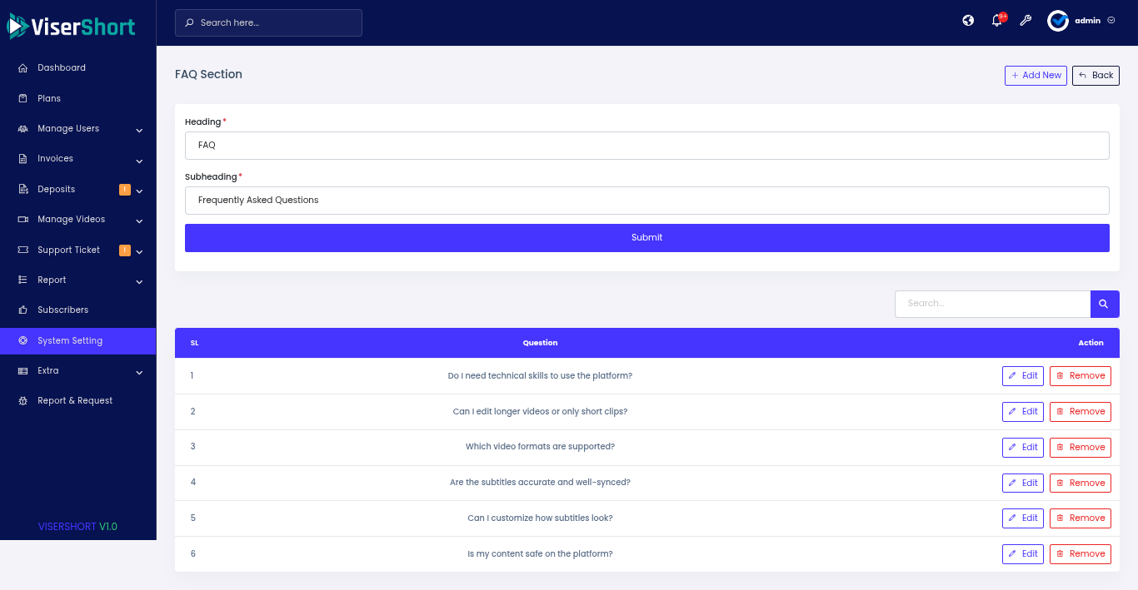This screenshot has height=590, width=1138.
Task: Click the Back button
Action: click(x=1096, y=76)
